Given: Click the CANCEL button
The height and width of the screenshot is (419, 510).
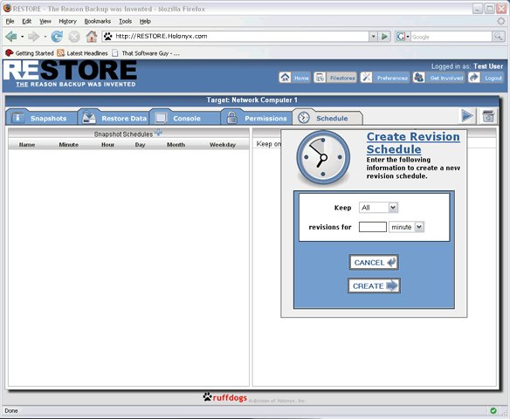Looking at the screenshot, I should pos(374,263).
